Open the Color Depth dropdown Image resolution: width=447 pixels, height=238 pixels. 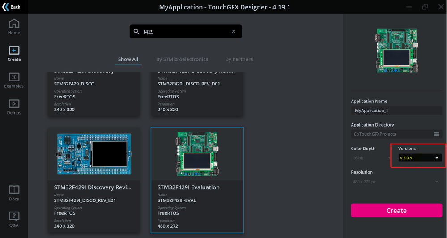tap(371, 158)
